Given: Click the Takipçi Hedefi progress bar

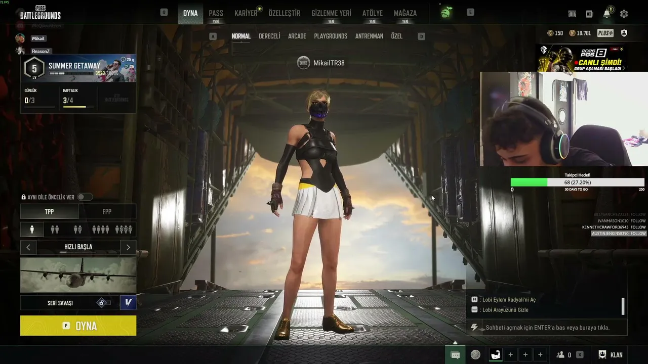Looking at the screenshot, I should point(577,182).
